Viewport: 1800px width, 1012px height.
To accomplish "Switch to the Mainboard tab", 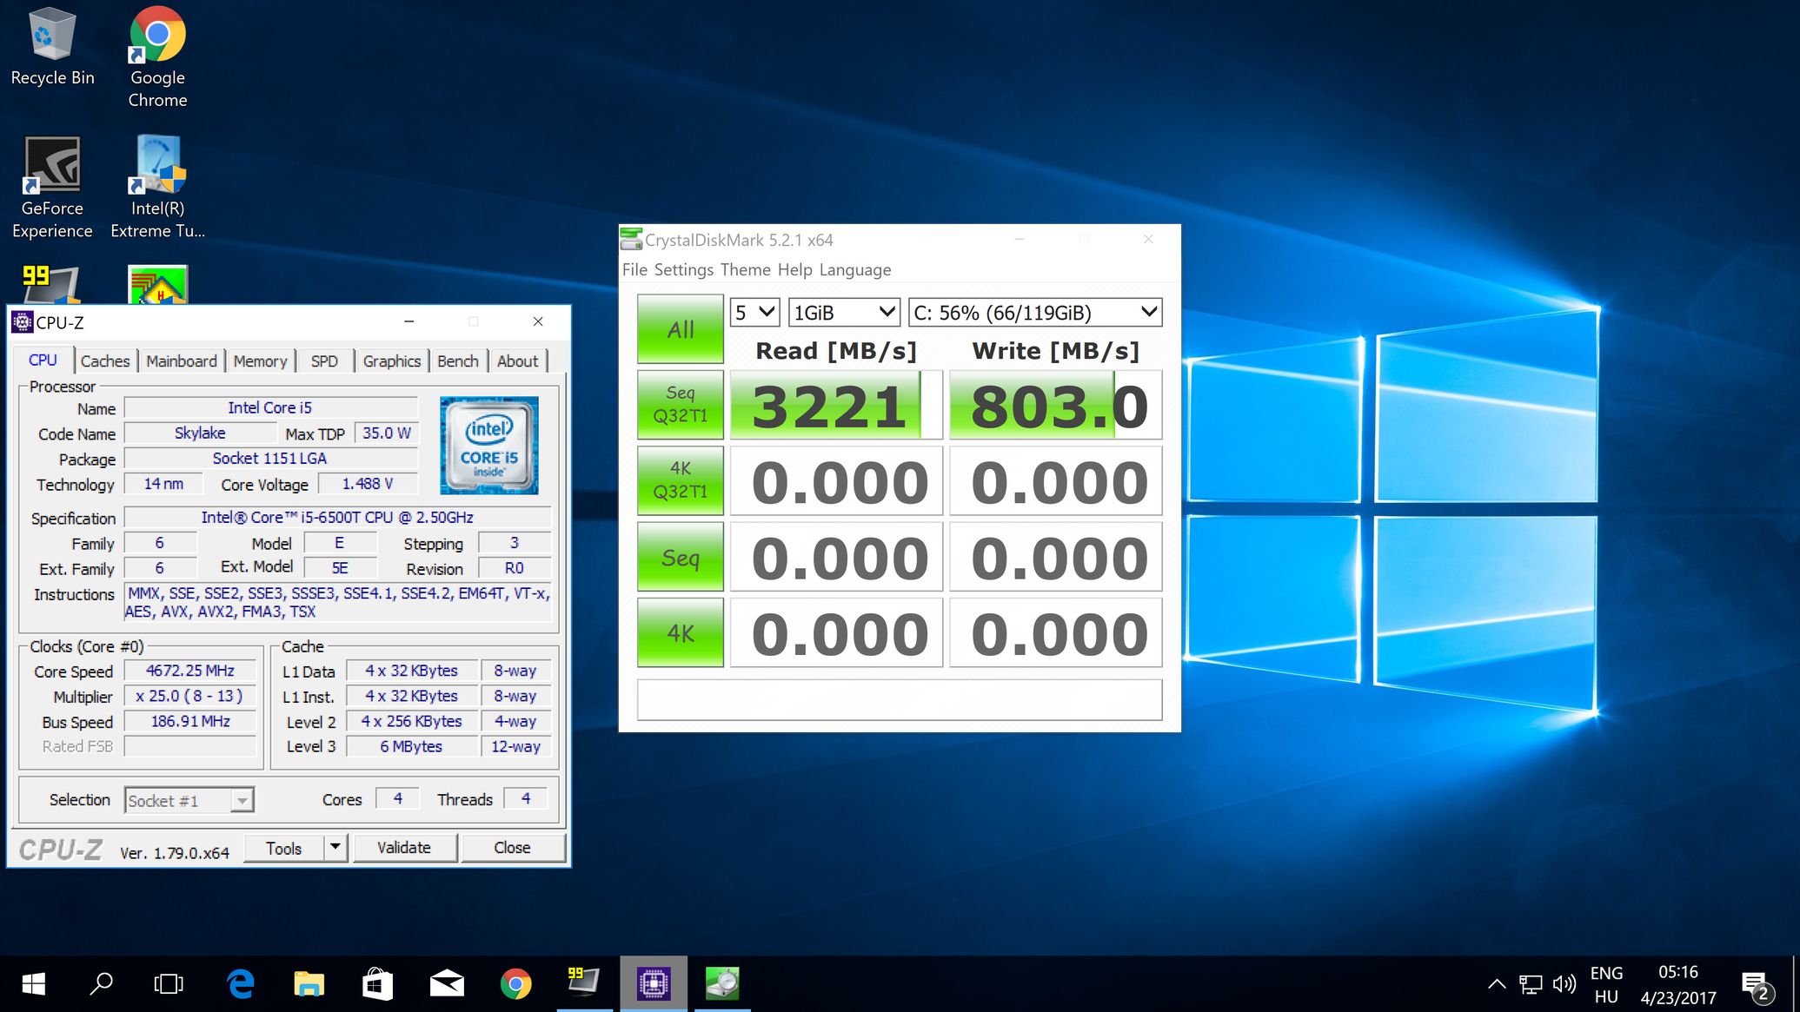I will (182, 361).
